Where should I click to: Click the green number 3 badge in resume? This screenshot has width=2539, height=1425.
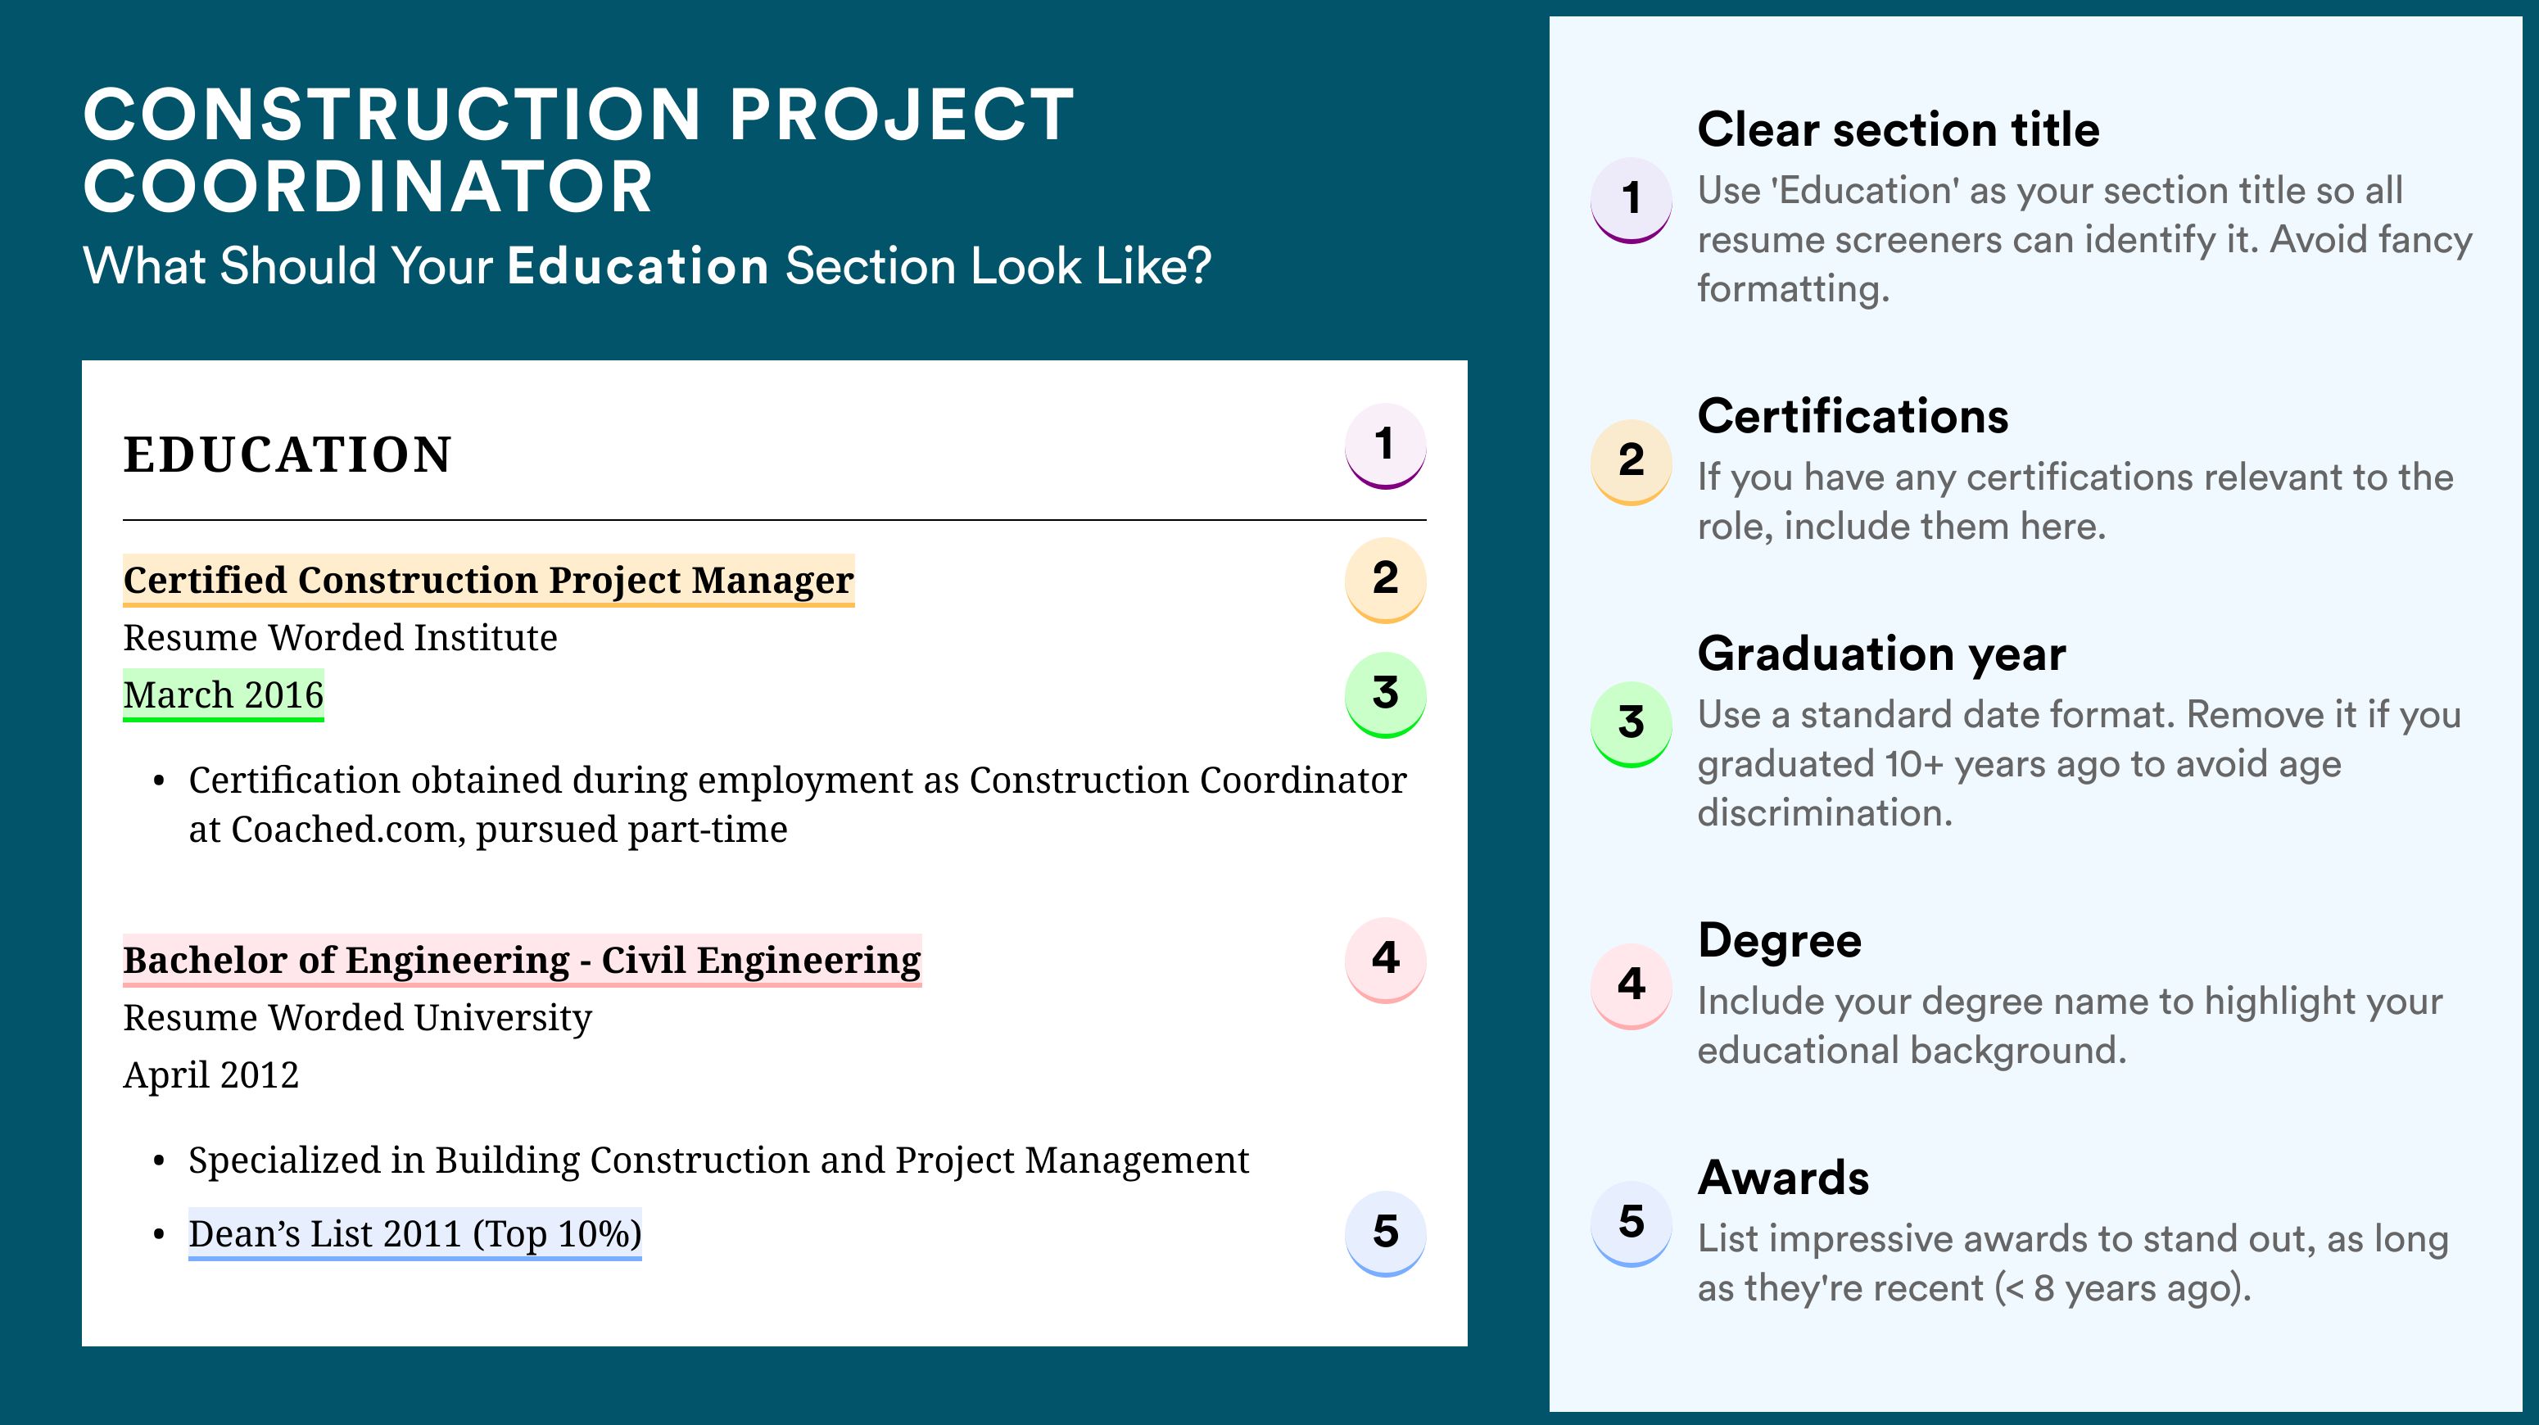tap(1385, 694)
